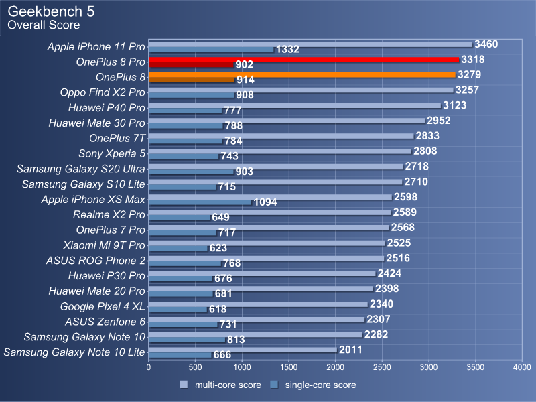Click the 2424 value for Huawei P30 Pro

[389, 273]
